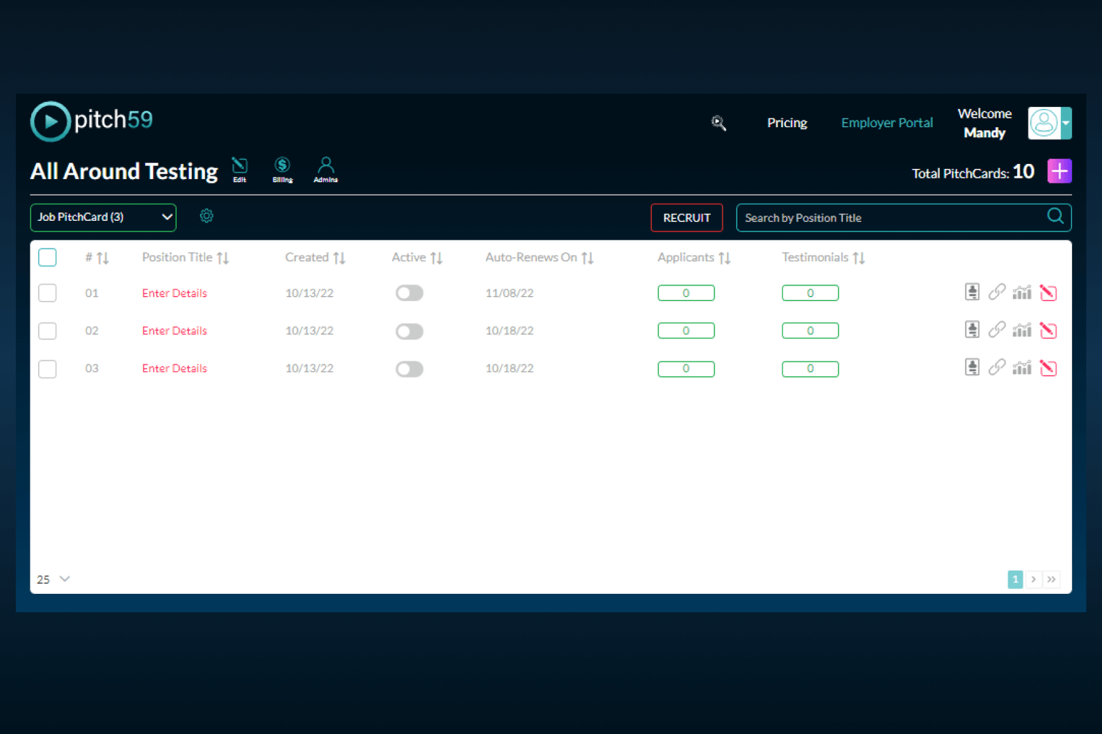Click the magnifier icon next to Pricing
The height and width of the screenshot is (734, 1102).
click(x=719, y=123)
